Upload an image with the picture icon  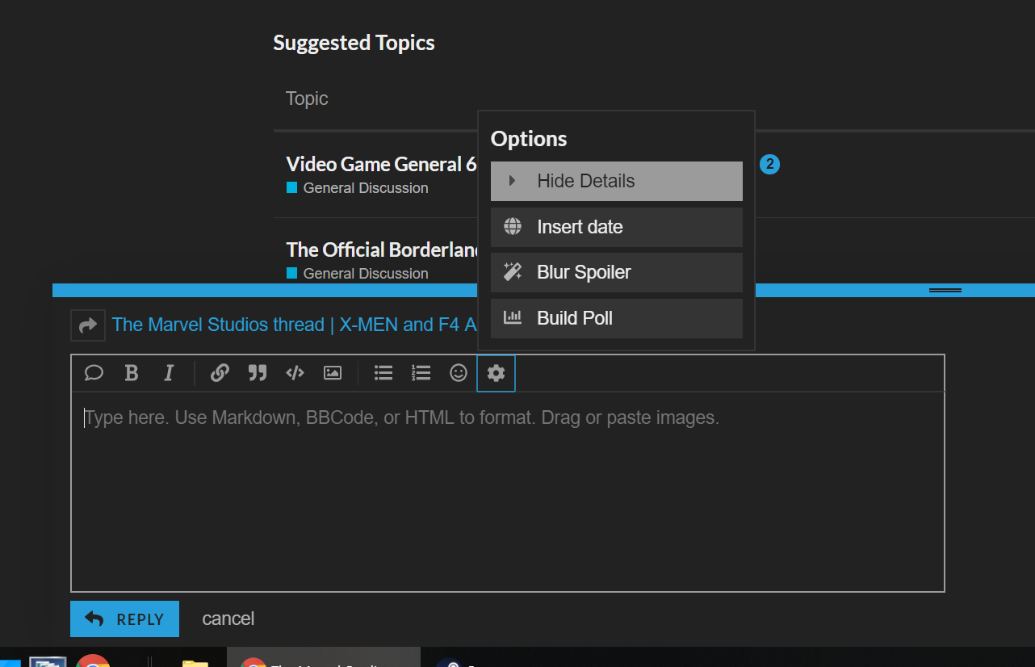pyautogui.click(x=333, y=373)
